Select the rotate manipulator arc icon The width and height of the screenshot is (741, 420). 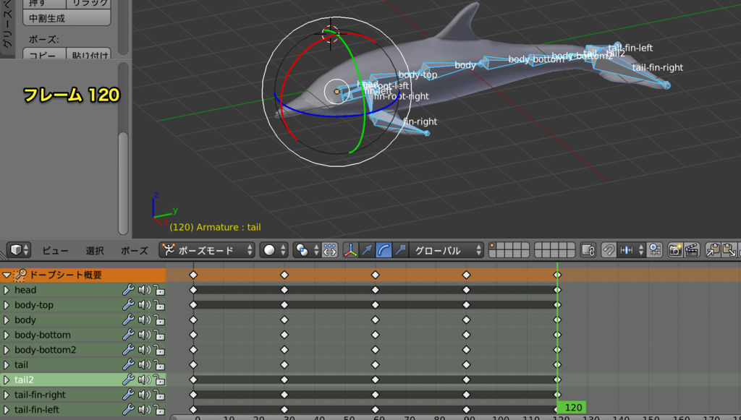pyautogui.click(x=384, y=250)
